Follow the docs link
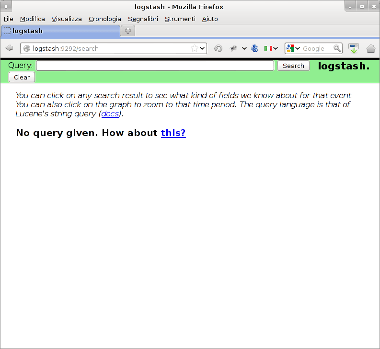This screenshot has width=380, height=349. [x=110, y=113]
